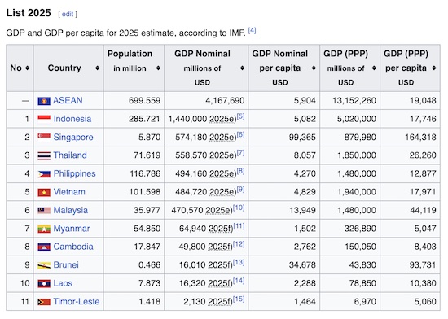The width and height of the screenshot is (448, 319).
Task: Open the Myanmar article link
Action: point(72,229)
